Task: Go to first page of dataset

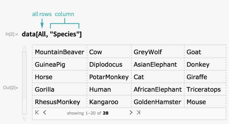Action: (37, 113)
